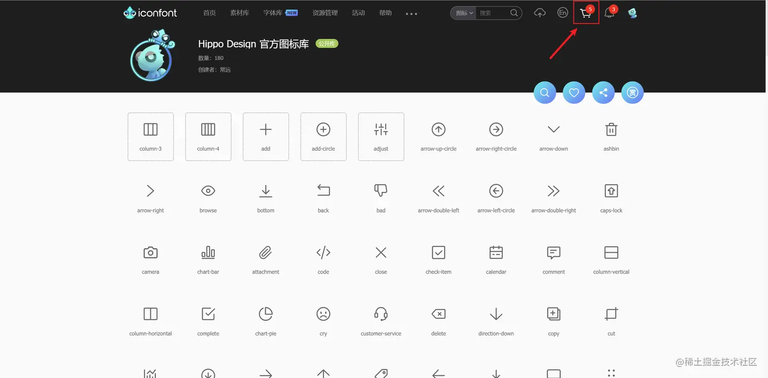Click the cloud upload icon
Viewport: 768px width, 378px height.
click(x=540, y=13)
